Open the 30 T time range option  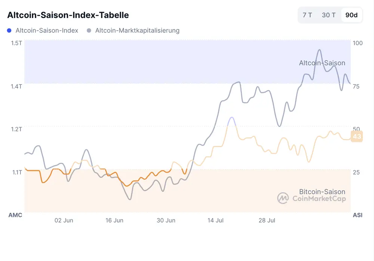click(328, 15)
